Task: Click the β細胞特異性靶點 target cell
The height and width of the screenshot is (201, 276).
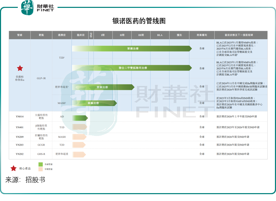Action: coord(41,127)
